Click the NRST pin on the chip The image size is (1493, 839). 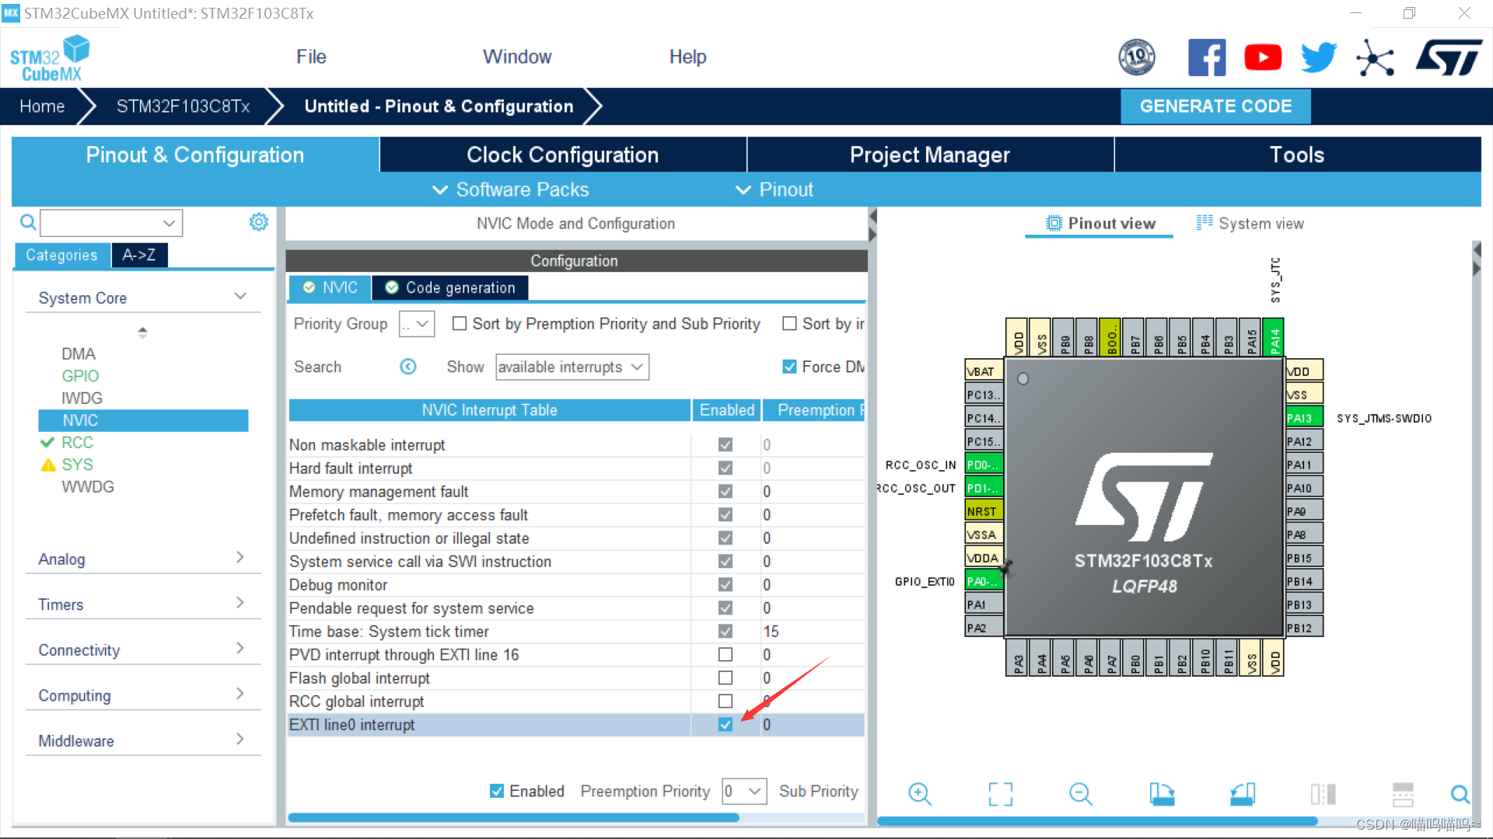pos(984,511)
